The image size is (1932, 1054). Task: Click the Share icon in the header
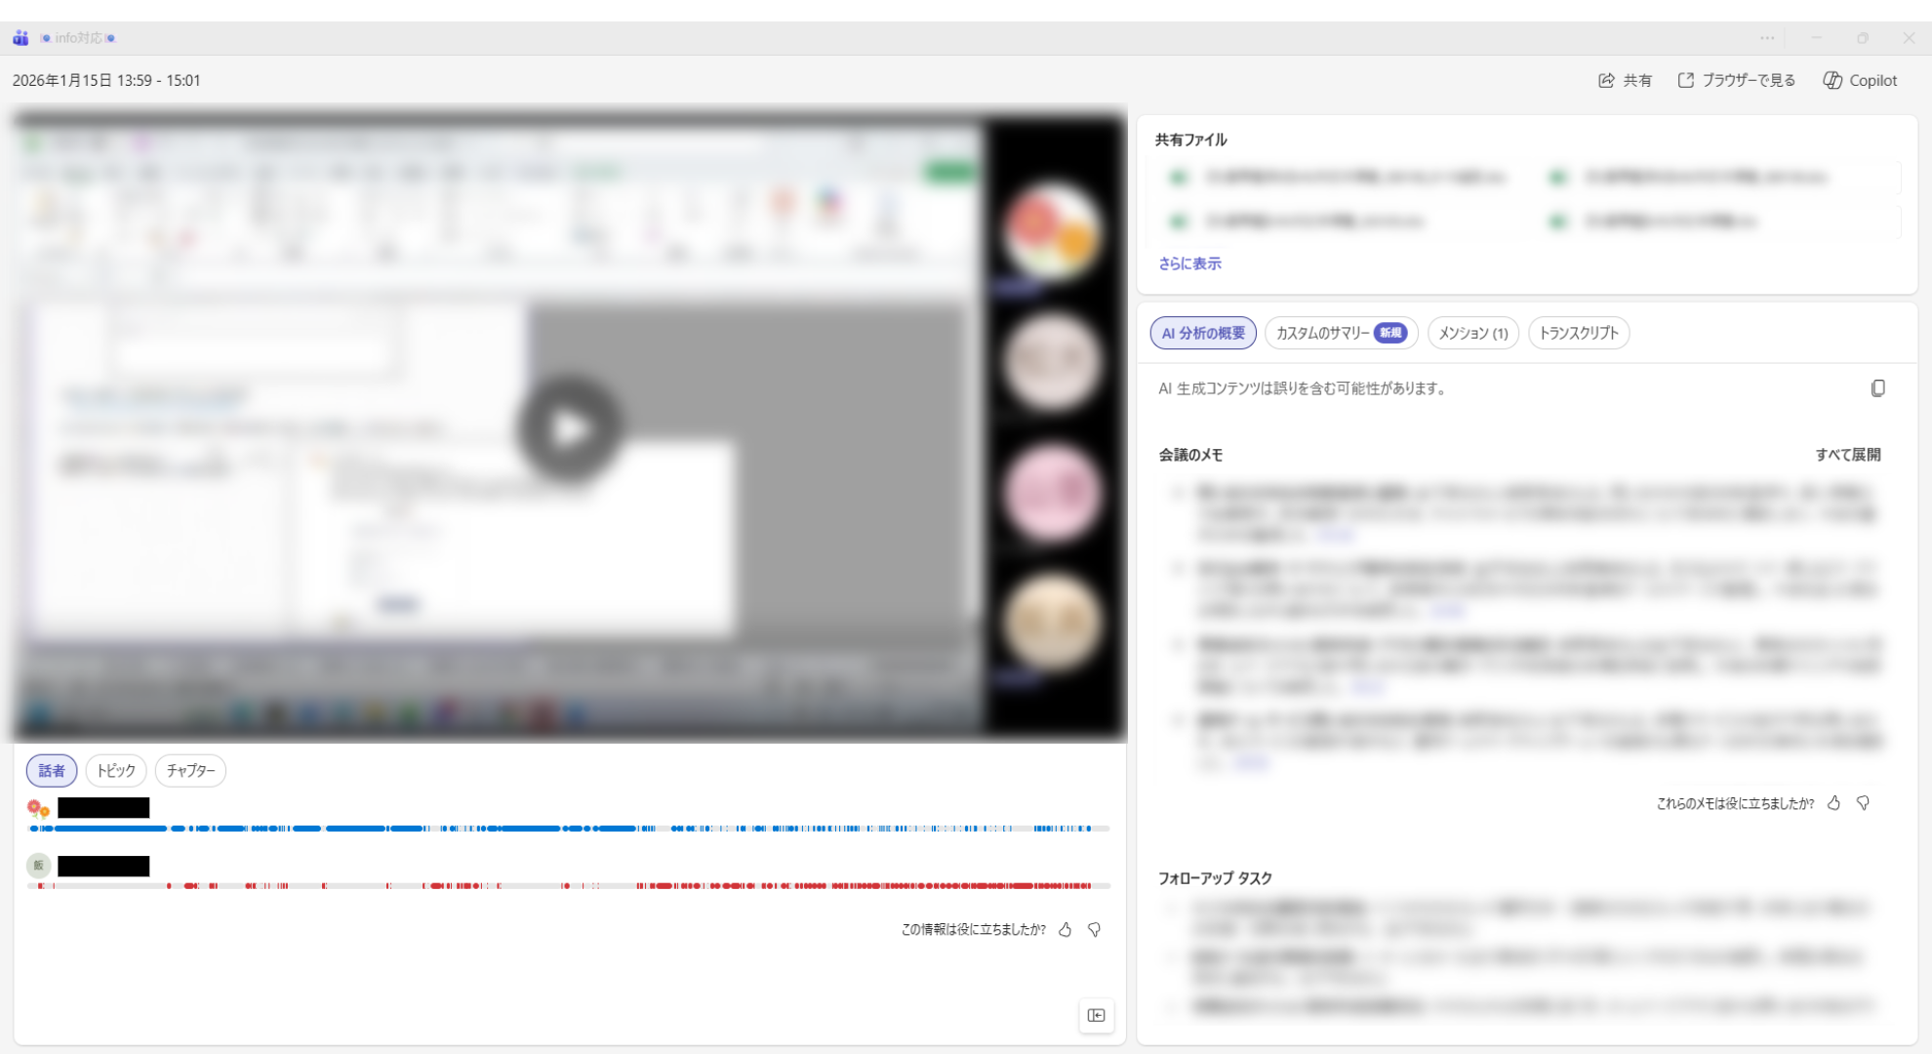click(x=1606, y=80)
